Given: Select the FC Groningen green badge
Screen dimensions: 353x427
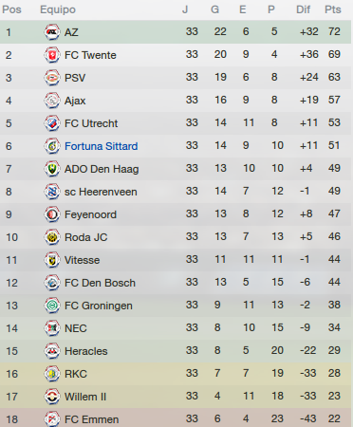Looking at the screenshot, I should coord(52,306).
